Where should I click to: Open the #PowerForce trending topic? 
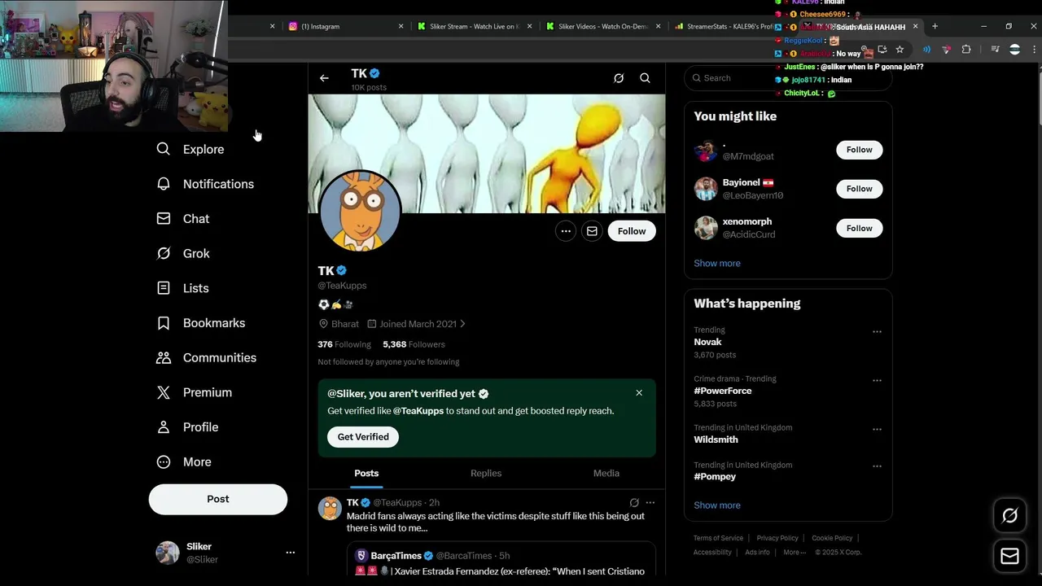(723, 391)
